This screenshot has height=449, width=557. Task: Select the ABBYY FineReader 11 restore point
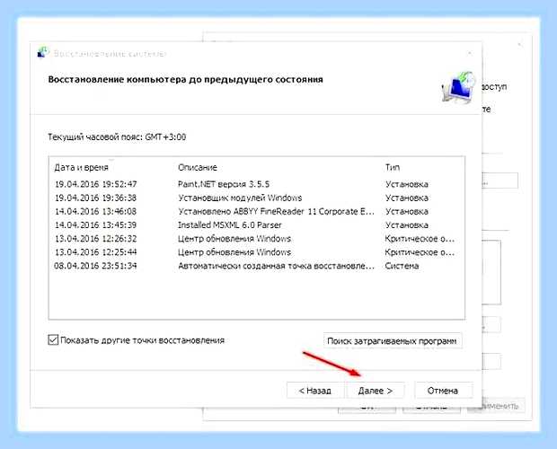pos(256,212)
